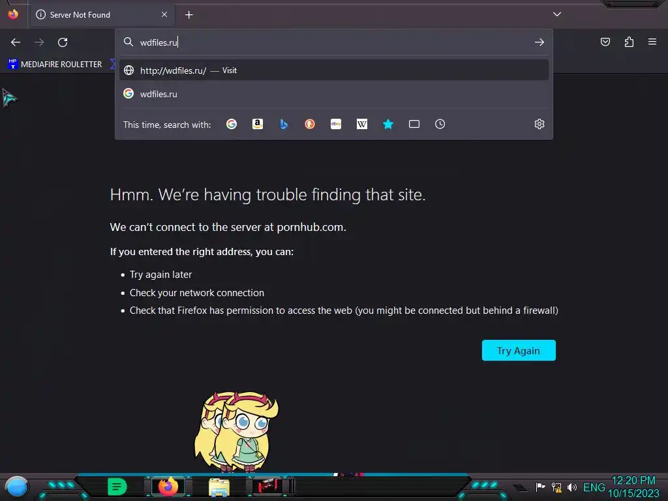Select the 'Try again later' text

coord(160,275)
